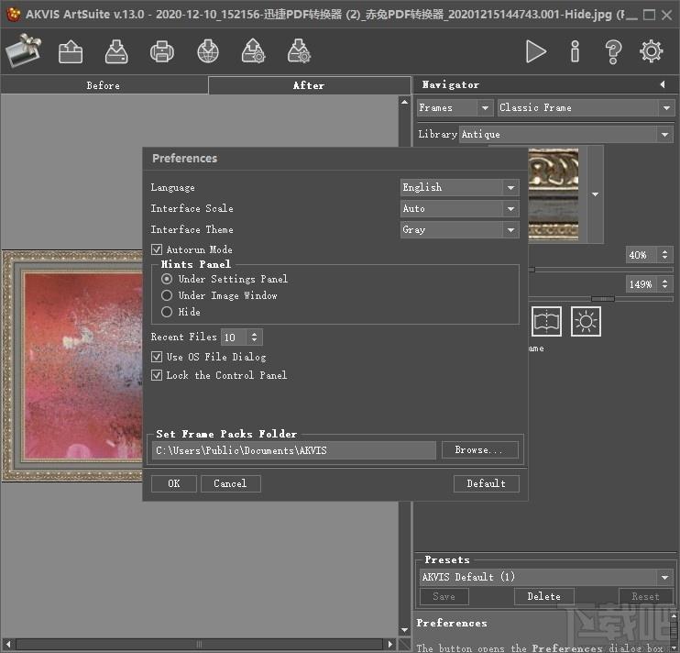The height and width of the screenshot is (653, 680).
Task: Save the current preset
Action: 444,596
